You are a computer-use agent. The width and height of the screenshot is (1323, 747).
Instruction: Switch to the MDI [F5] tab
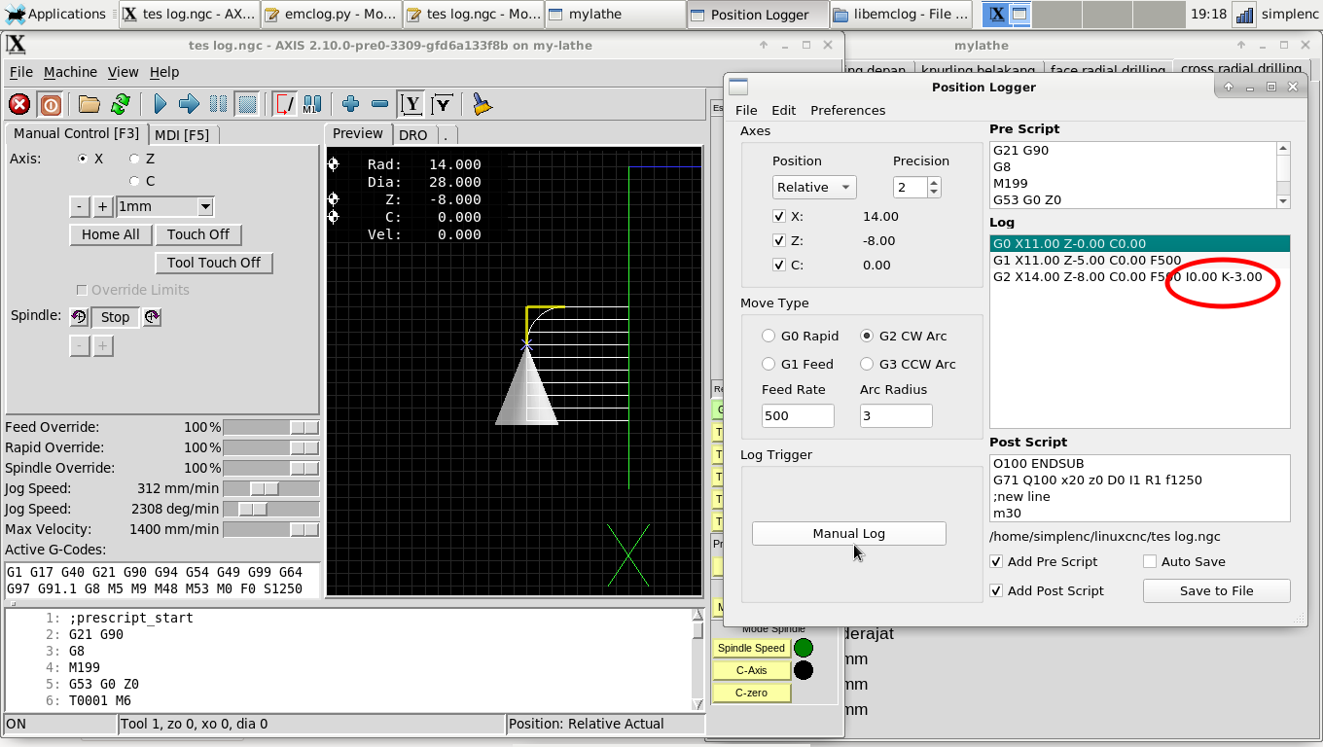183,134
